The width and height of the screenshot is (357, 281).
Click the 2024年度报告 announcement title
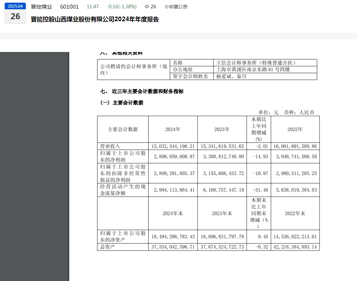[x=95, y=20]
